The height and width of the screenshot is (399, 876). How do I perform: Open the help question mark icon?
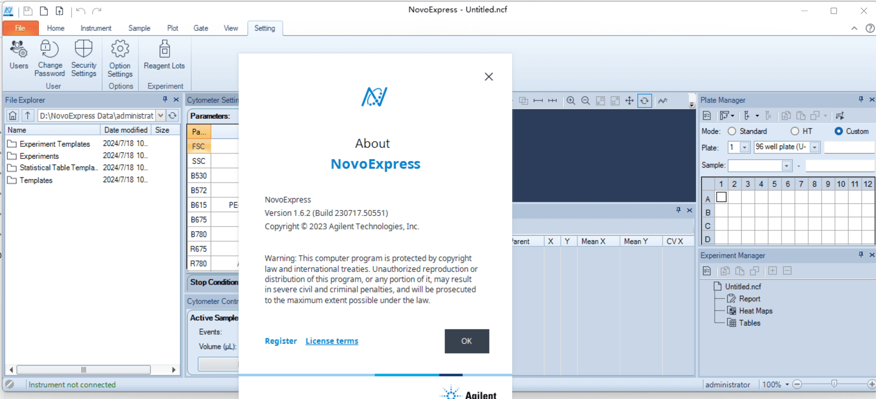click(870, 28)
